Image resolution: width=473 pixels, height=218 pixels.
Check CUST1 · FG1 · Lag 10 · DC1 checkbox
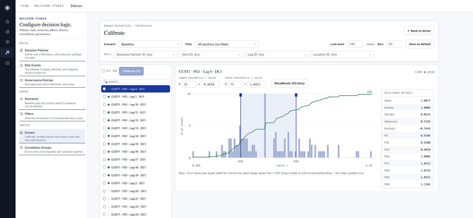[x=104, y=105]
